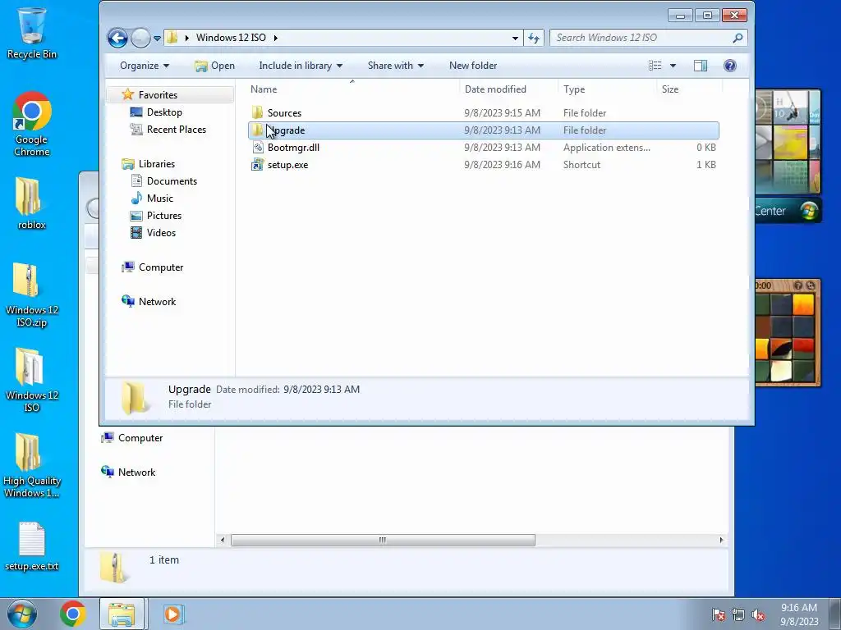Click Computer in the front window's navigation pane
This screenshot has height=630, width=841.
click(160, 267)
